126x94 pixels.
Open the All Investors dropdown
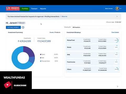tap(96, 27)
